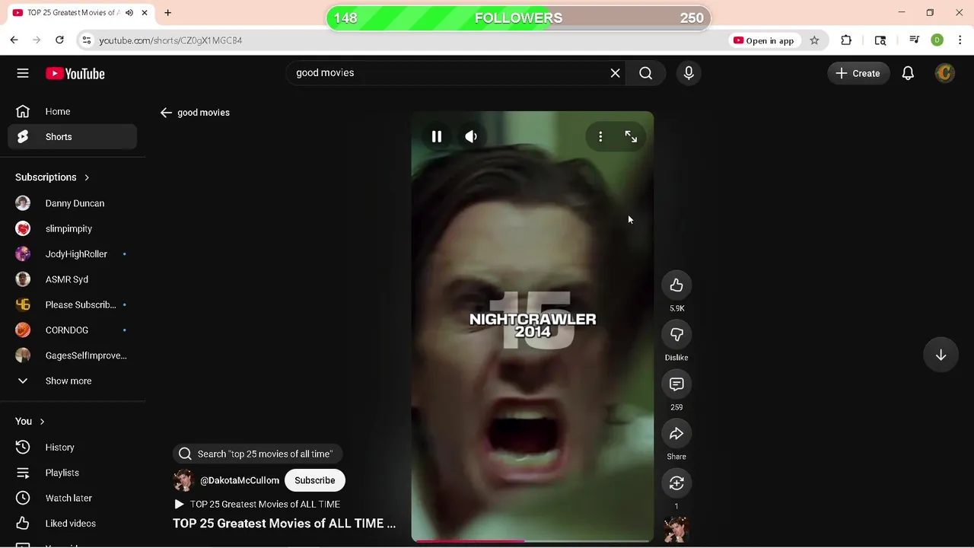Subscribe to @DakotaMcCullom
The height and width of the screenshot is (548, 974).
(x=315, y=480)
